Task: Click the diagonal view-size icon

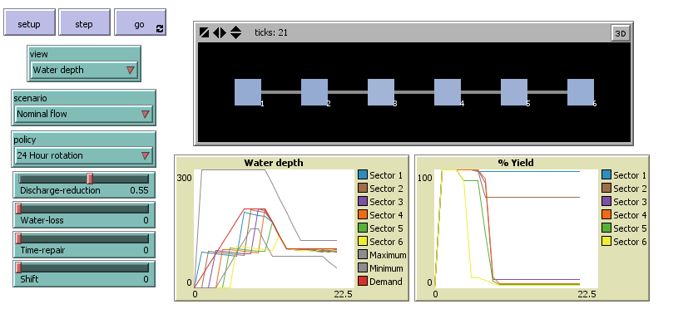Action: pyautogui.click(x=205, y=32)
